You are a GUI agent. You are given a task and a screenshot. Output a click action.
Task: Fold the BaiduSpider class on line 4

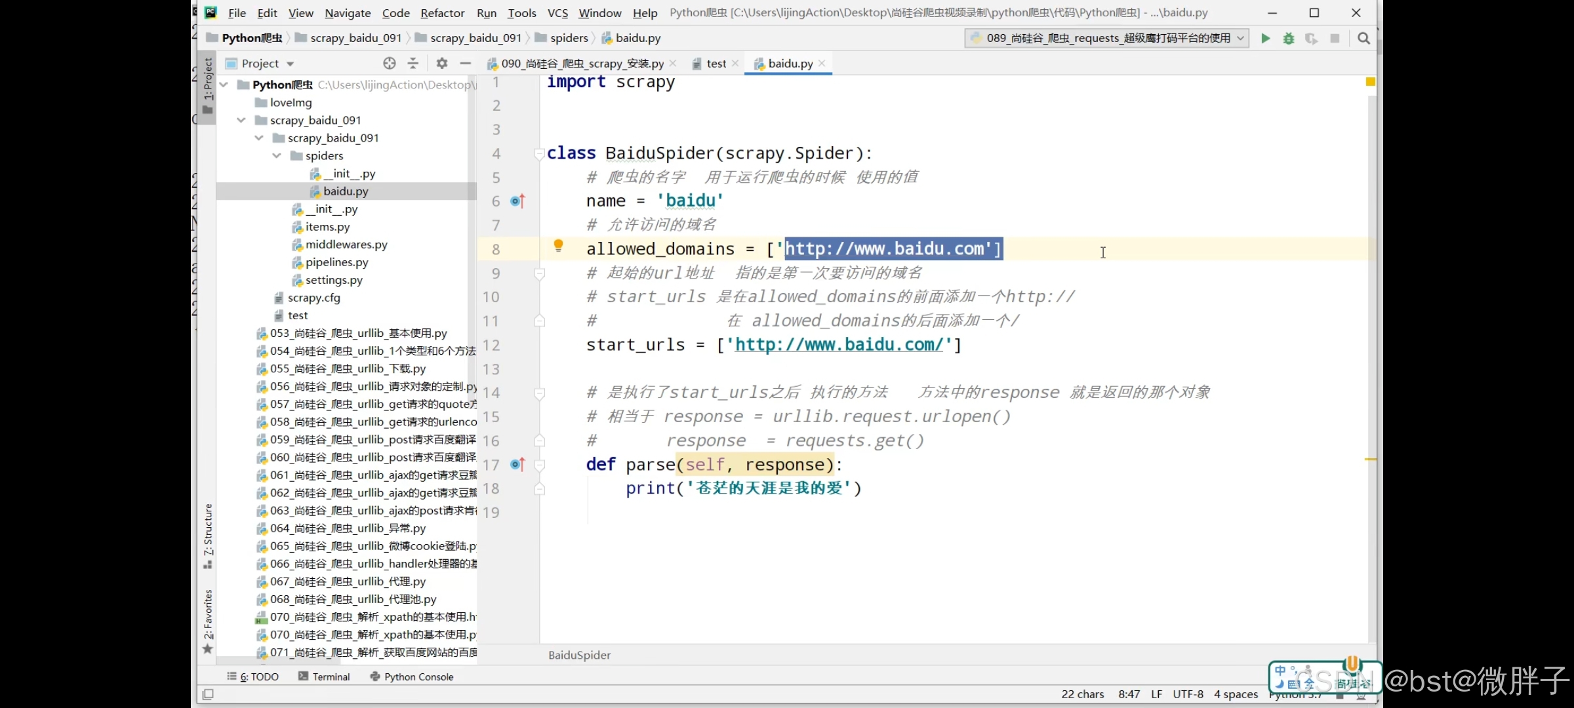[539, 154]
